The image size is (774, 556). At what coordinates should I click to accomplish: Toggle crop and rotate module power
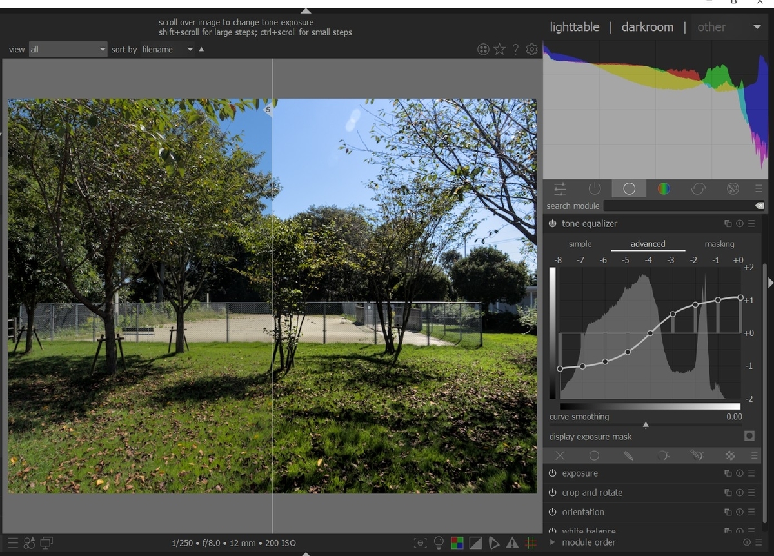click(553, 493)
